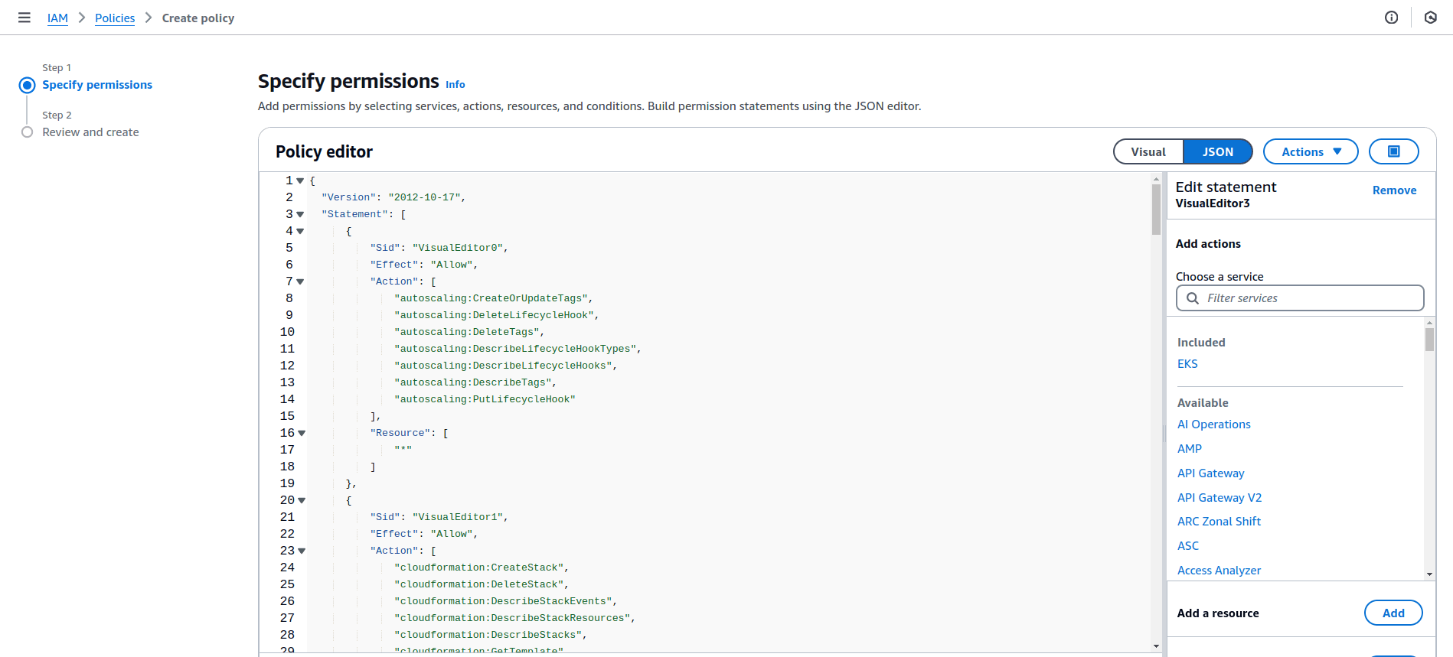Screen dimensions: 1453x657
Task: Open the settings hexagon icon in the header
Action: [x=1431, y=18]
